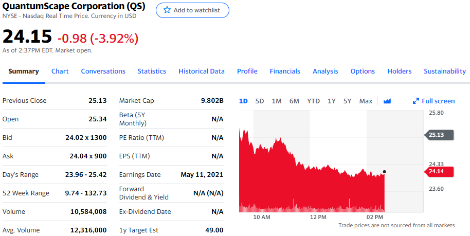This screenshot has width=470, height=236.
Task: Open the Summary tab
Action: pyautogui.click(x=24, y=71)
